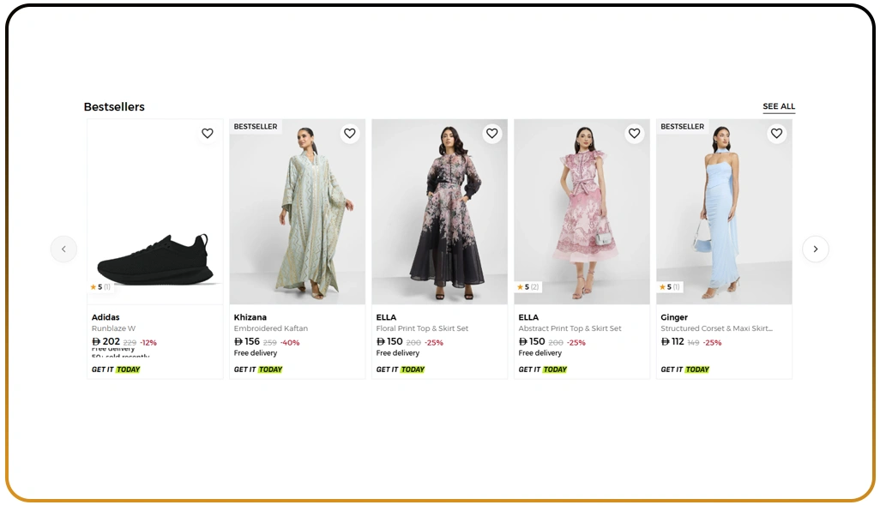880x505 pixels.
Task: Click the heart icon on ELLA Floral set
Action: [491, 134]
